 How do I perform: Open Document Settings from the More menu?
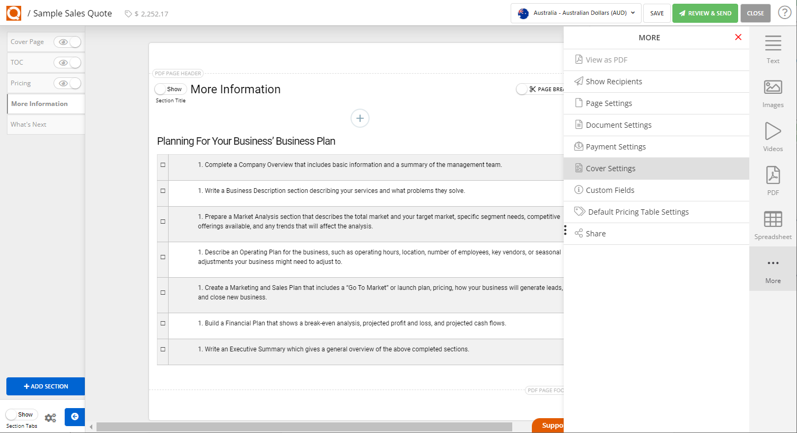[x=618, y=125]
